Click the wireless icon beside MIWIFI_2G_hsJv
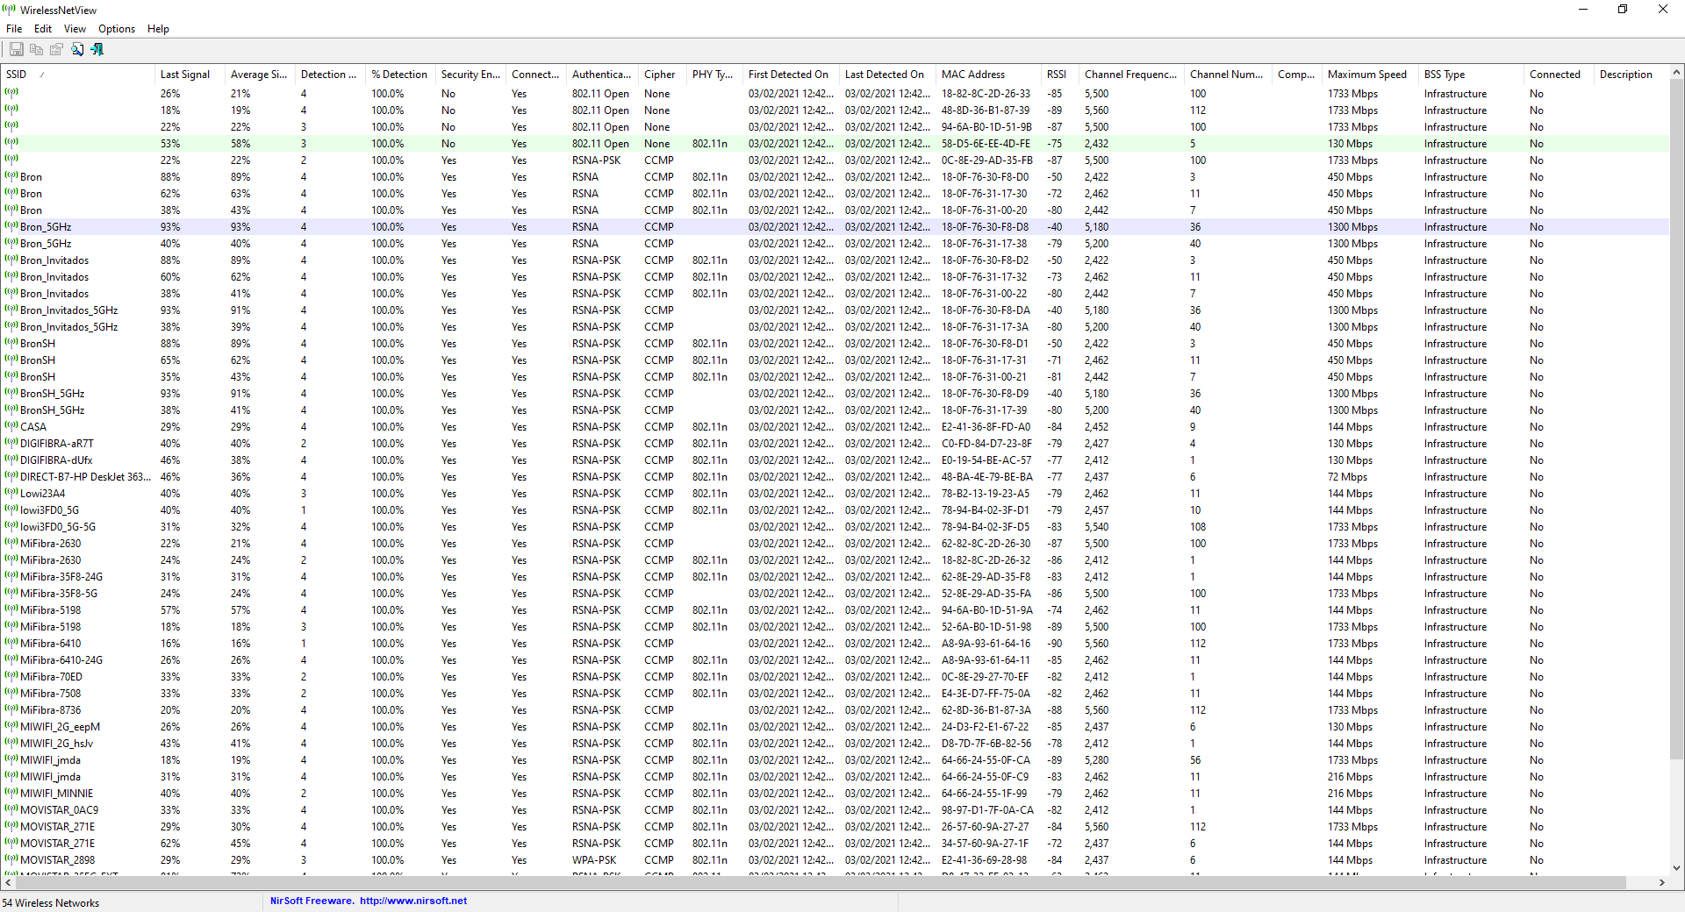This screenshot has height=912, width=1685. (x=11, y=744)
